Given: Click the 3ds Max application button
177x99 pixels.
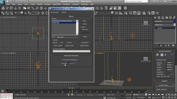Looking at the screenshot, I should pyautogui.click(x=2, y=2).
